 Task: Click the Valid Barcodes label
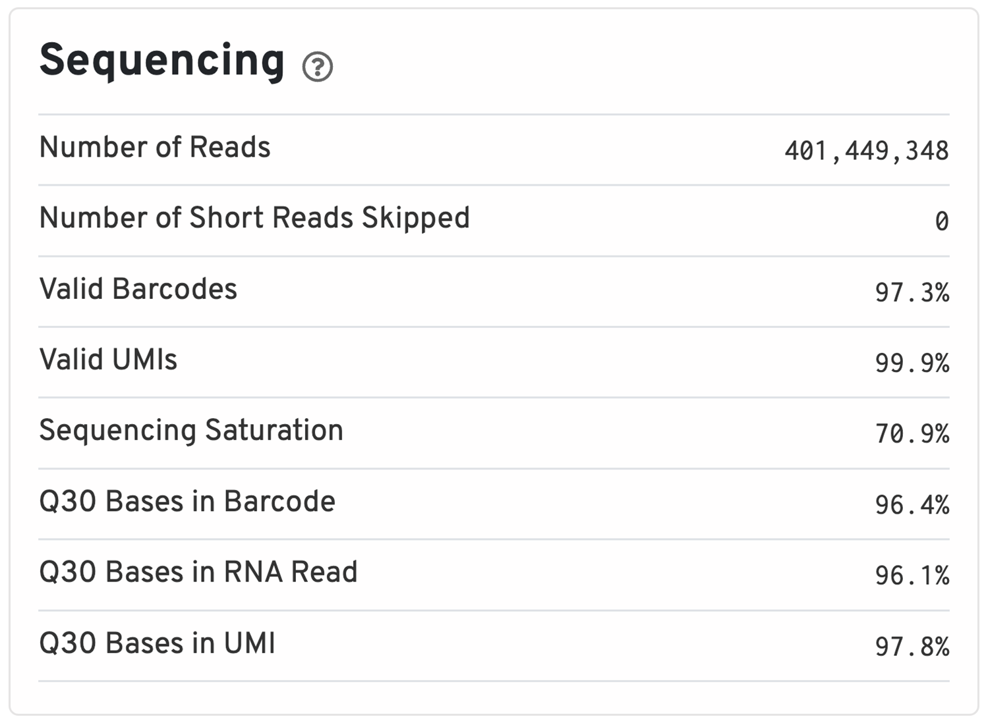coord(138,289)
